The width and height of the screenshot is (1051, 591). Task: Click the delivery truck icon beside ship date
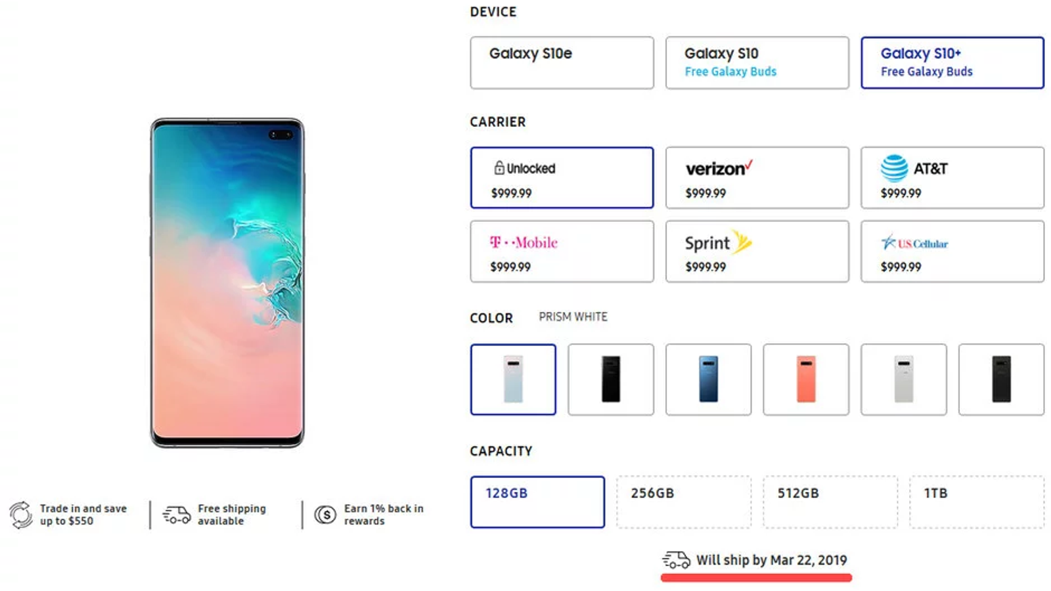pyautogui.click(x=676, y=560)
